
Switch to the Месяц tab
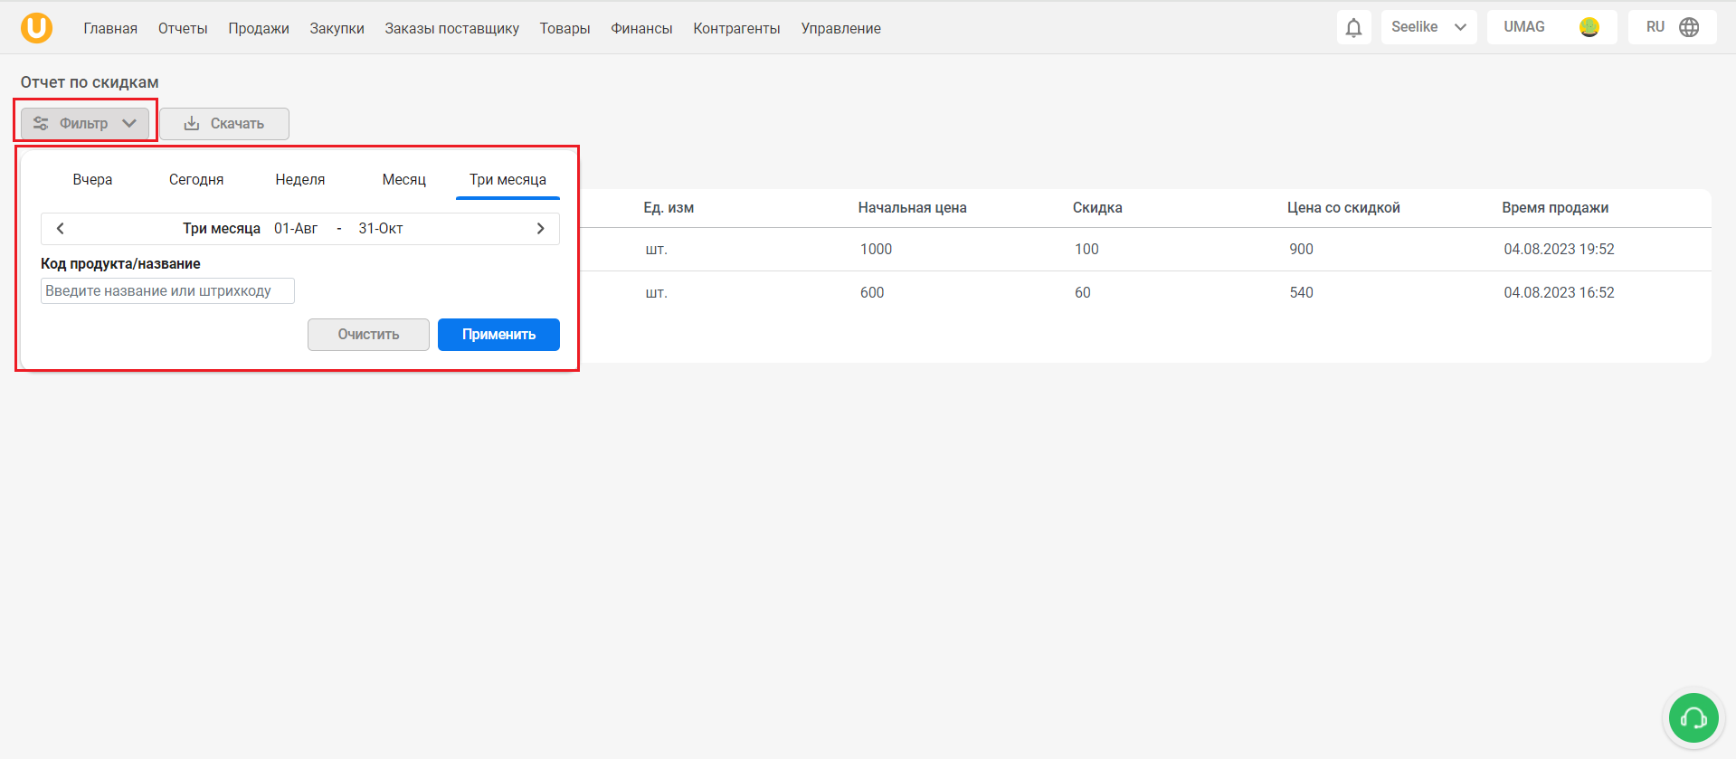(403, 180)
